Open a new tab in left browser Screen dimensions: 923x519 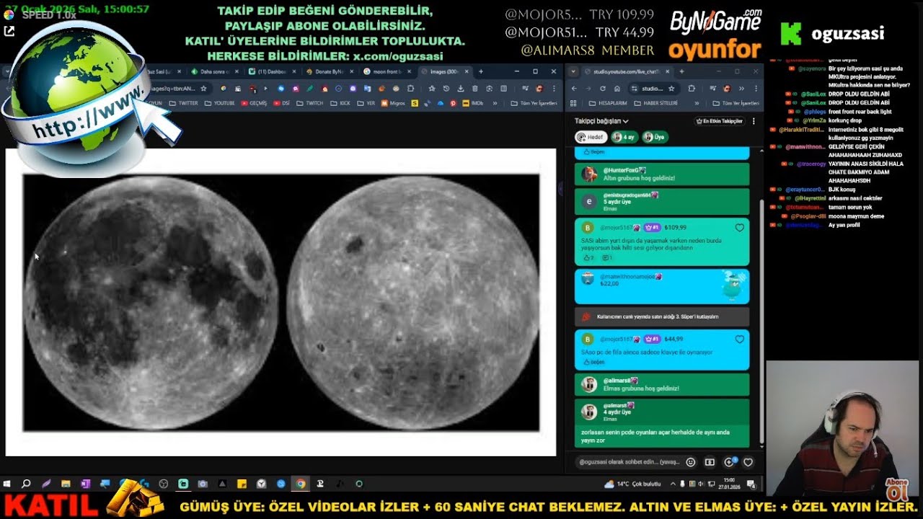pyautogui.click(x=481, y=71)
